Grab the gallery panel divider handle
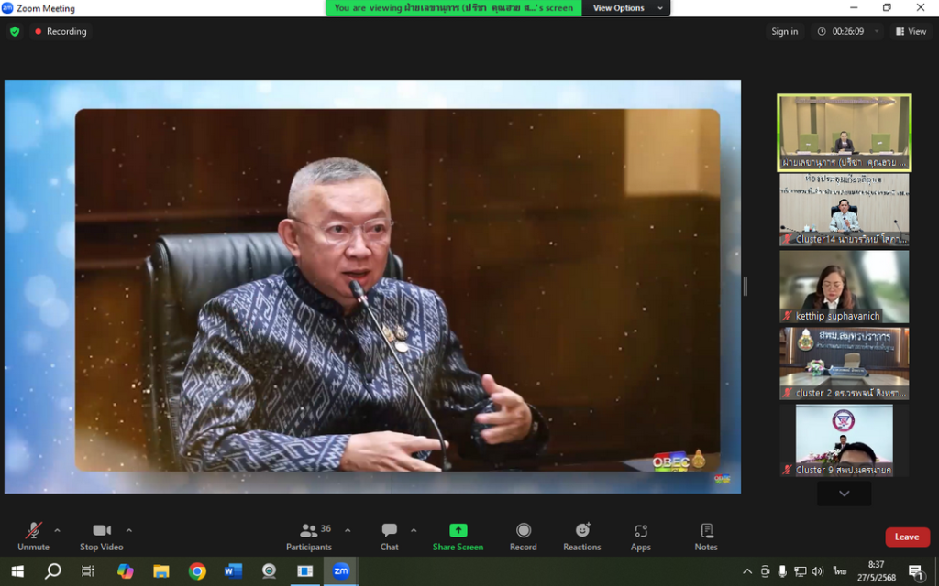The width and height of the screenshot is (939, 586). [x=746, y=287]
